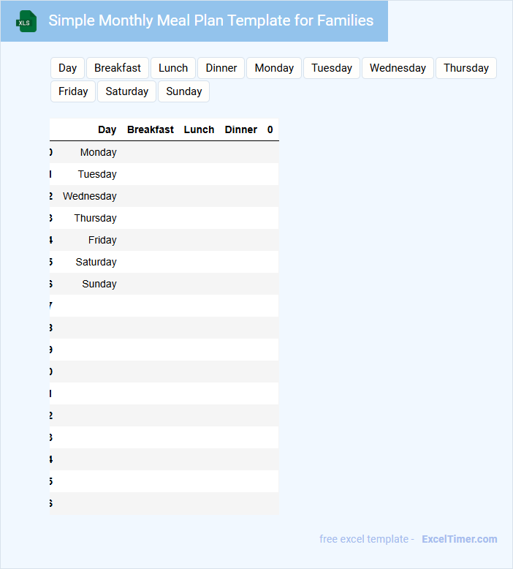
Task: Click the Breakfast column header in table
Action: click(151, 129)
